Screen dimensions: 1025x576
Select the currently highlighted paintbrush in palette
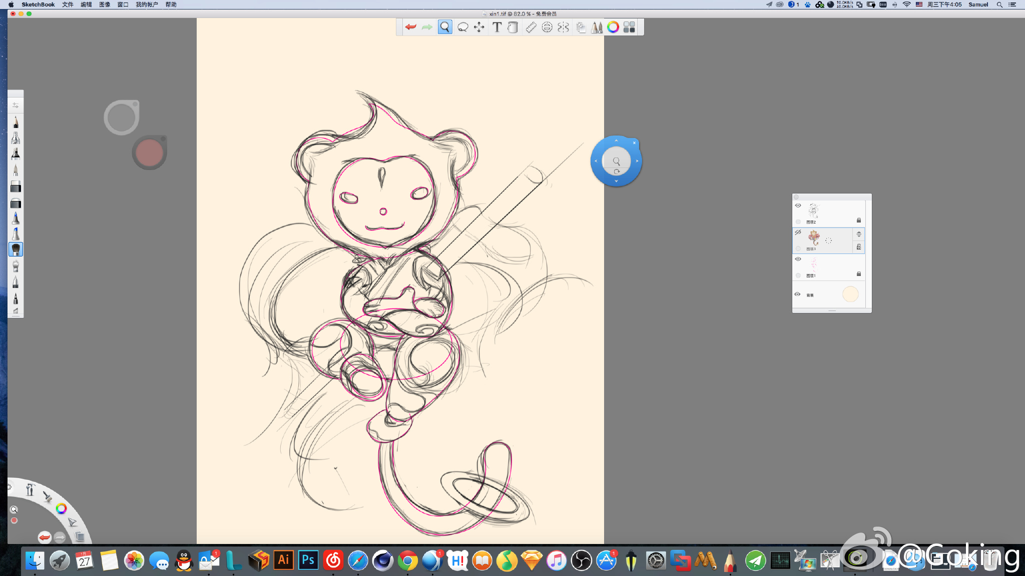[16, 249]
